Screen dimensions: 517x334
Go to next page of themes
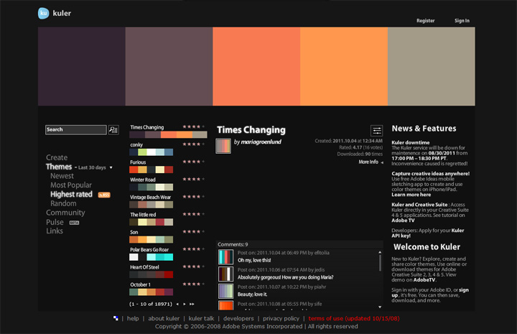(x=185, y=305)
